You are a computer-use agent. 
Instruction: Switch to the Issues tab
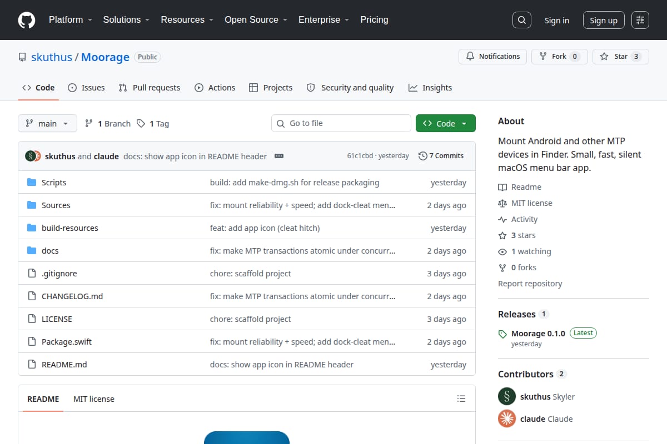click(x=86, y=88)
